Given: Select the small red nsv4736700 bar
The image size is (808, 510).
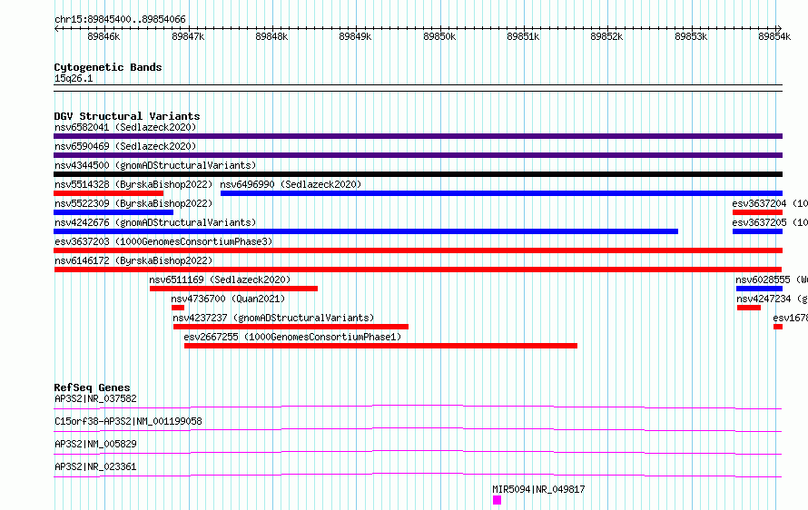Looking at the screenshot, I should [178, 308].
